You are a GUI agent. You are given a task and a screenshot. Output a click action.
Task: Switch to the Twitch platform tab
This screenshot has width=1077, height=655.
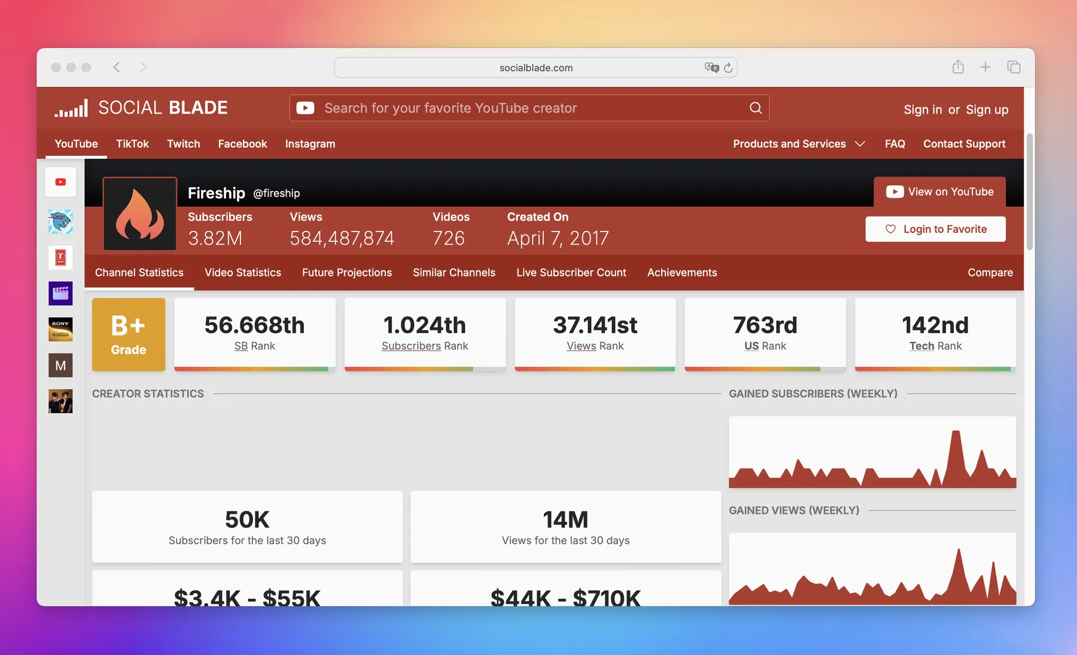(183, 144)
